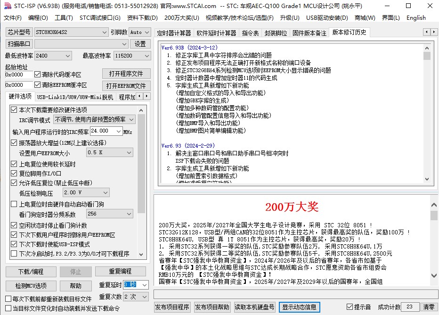
Task: Click 重复编程 button
Action: click(121, 271)
